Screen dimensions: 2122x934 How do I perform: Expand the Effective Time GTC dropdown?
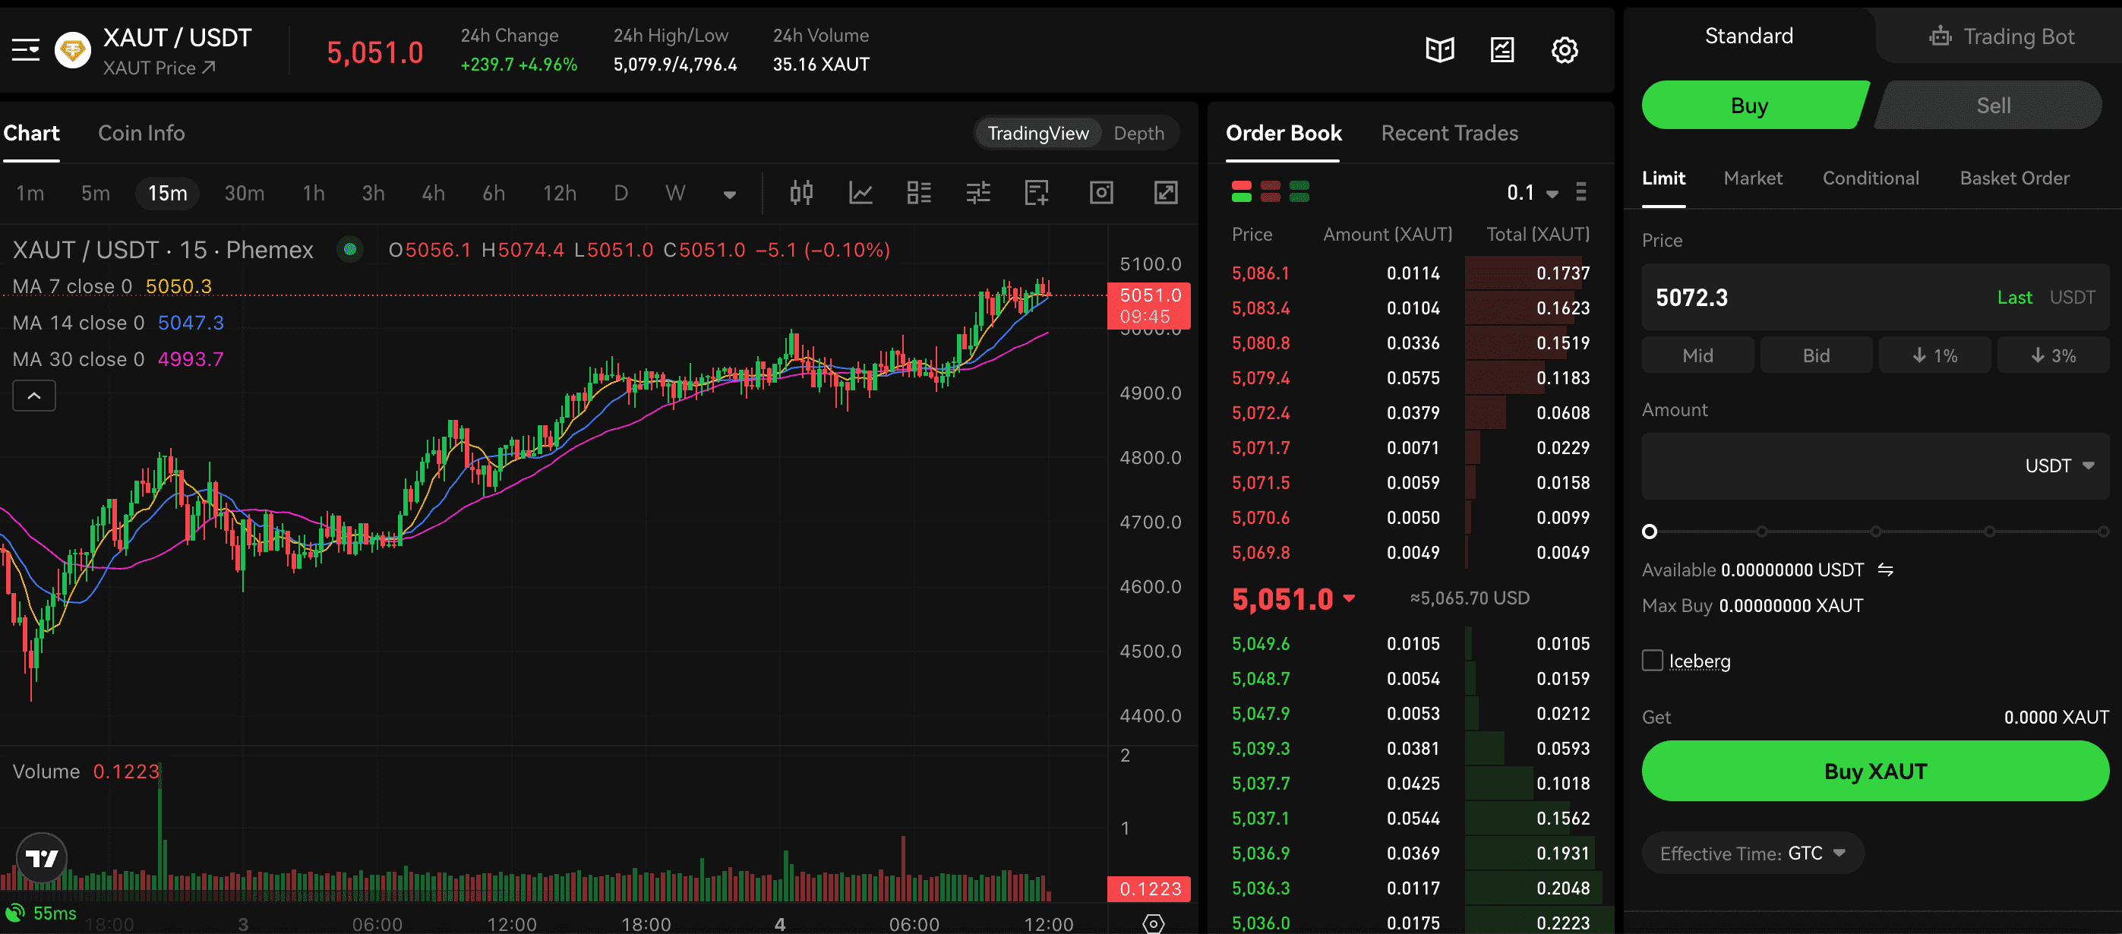pos(1751,854)
